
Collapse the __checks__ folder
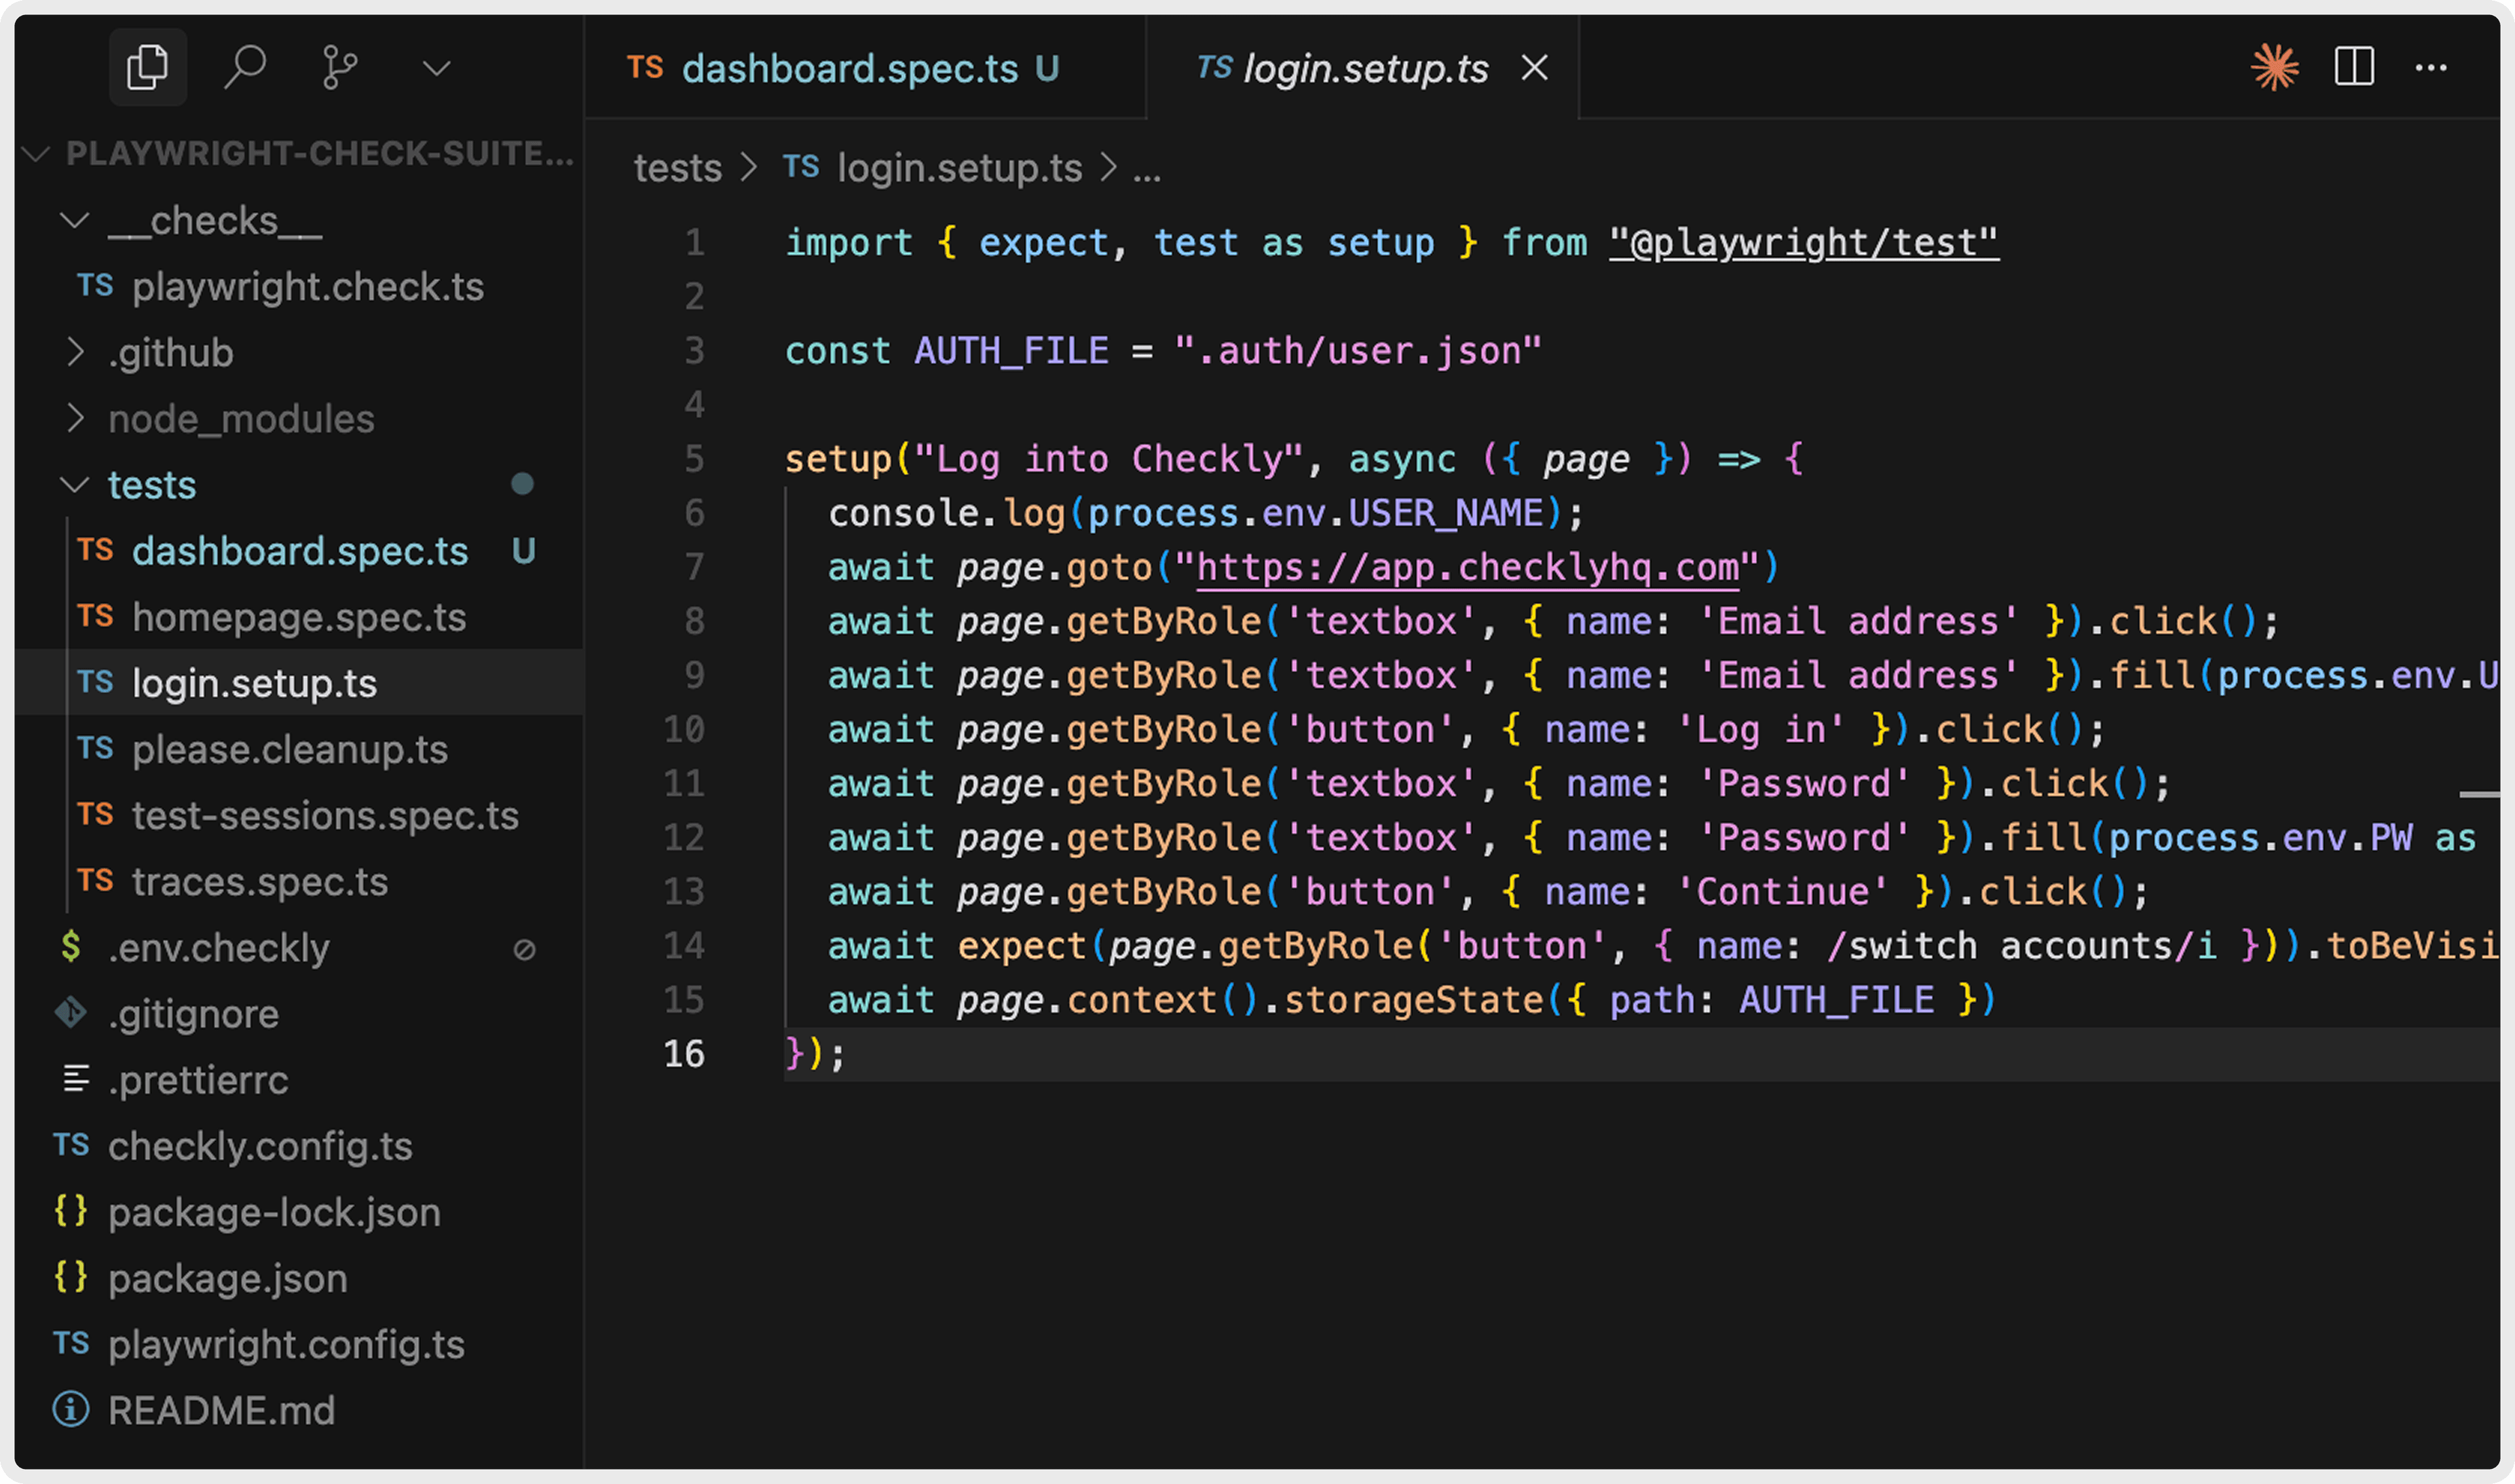tap(75, 220)
